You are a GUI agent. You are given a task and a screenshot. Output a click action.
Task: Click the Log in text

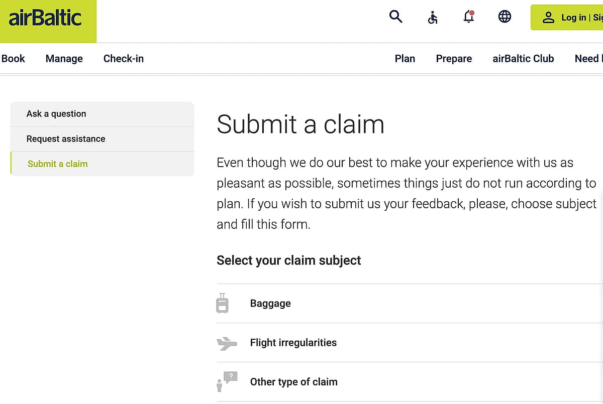tap(574, 18)
